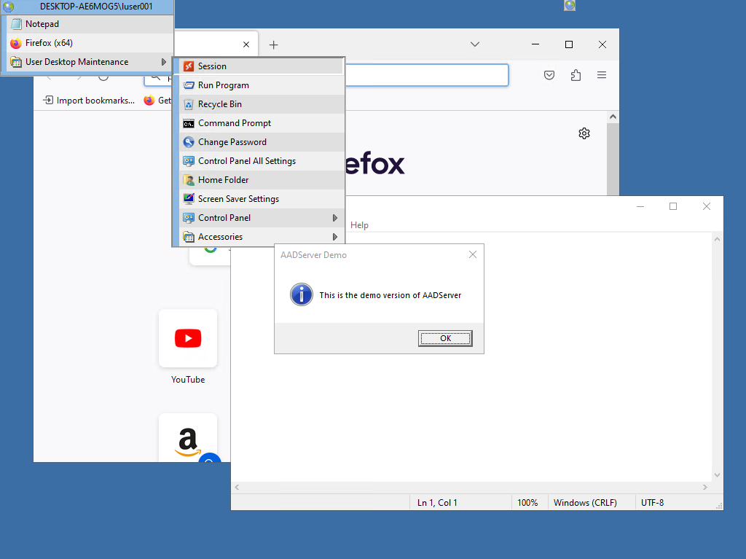Open Home Folder entry
This screenshot has width=746, height=559.
pyautogui.click(x=223, y=180)
